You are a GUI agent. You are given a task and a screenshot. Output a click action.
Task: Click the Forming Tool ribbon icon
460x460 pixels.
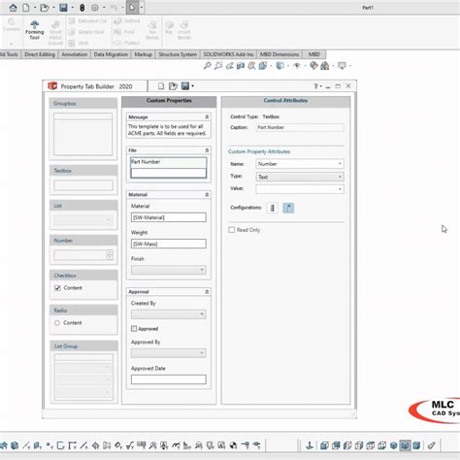pyautogui.click(x=34, y=30)
